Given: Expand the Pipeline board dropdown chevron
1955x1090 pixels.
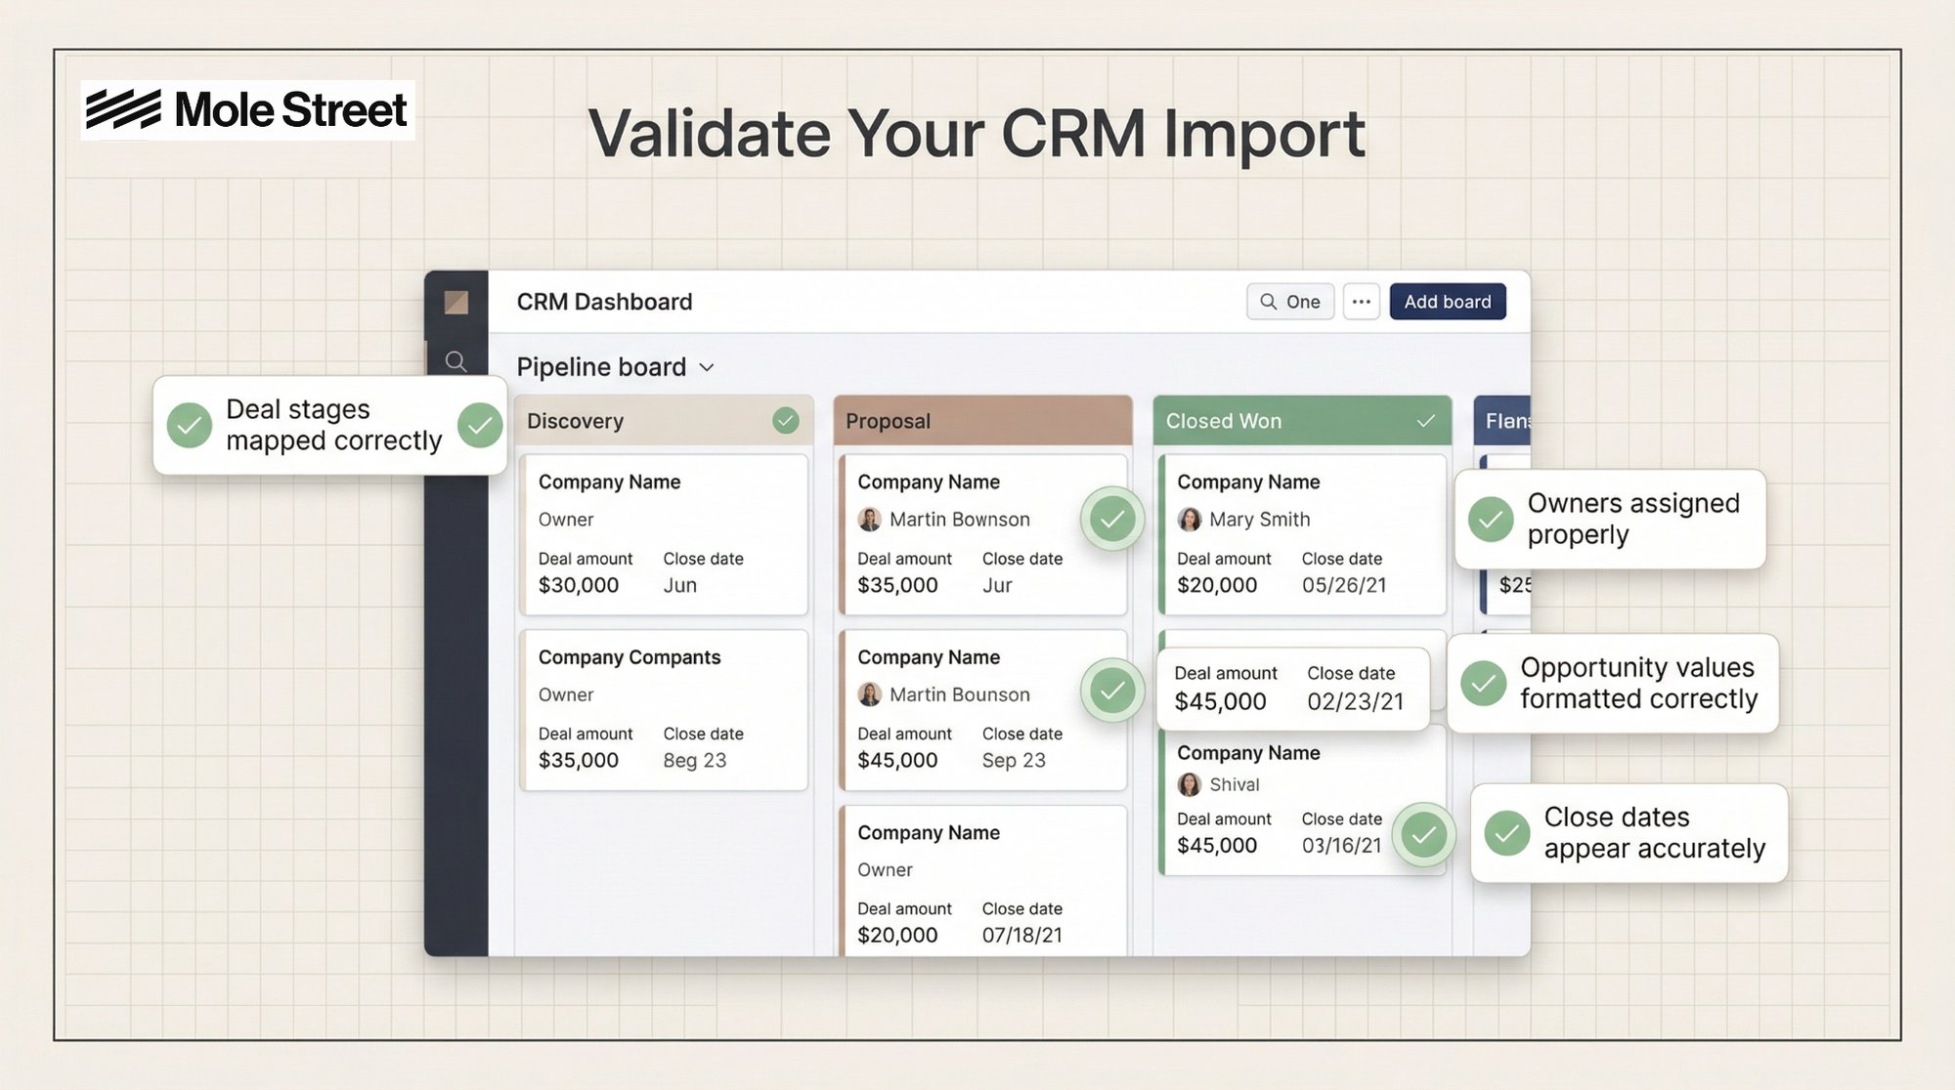Looking at the screenshot, I should point(707,367).
